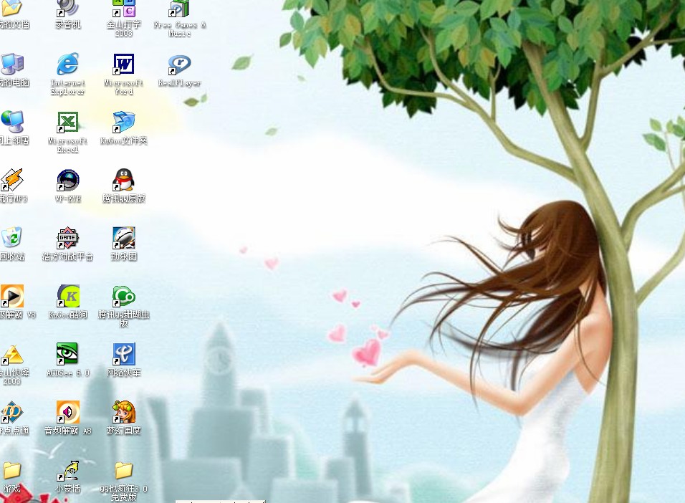Open the 音频解霸 A8 audio player
Image resolution: width=685 pixels, height=503 pixels.
(67, 413)
